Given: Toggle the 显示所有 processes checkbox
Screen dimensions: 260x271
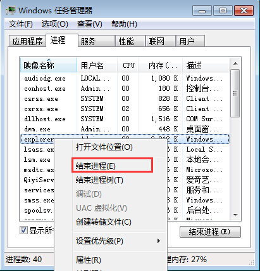Looking at the screenshot, I should click(23, 230).
